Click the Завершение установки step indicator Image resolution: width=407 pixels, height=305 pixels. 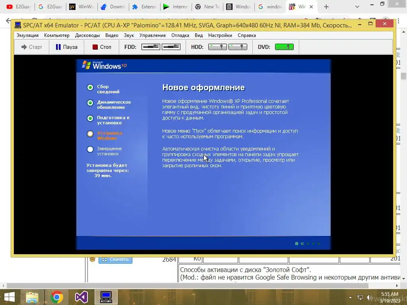click(x=90, y=149)
